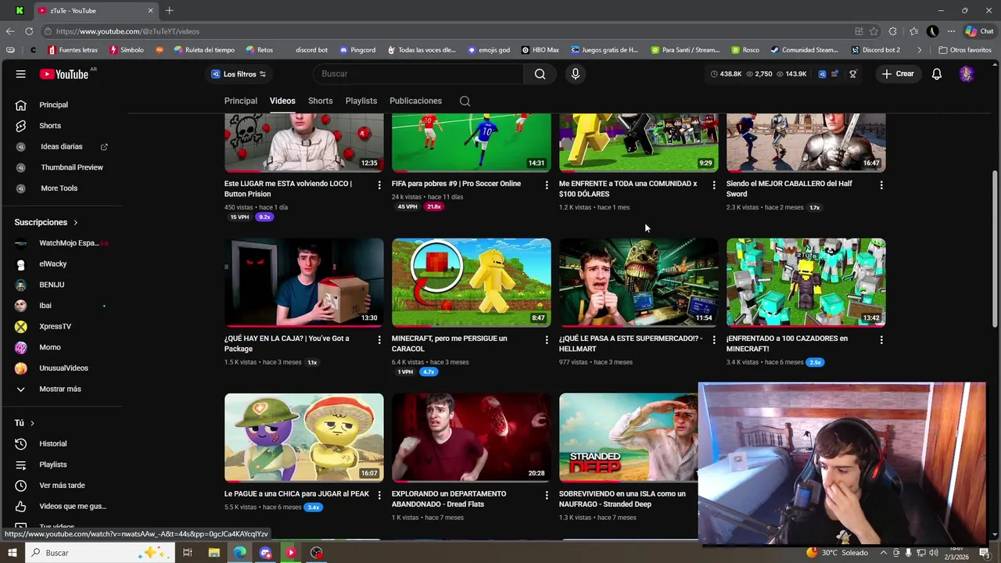Expand the Tú section chevron

pyautogui.click(x=32, y=423)
